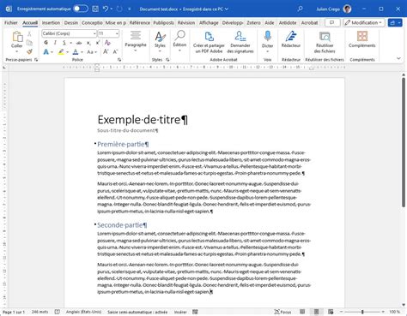The image size is (407, 316).
Task: Click the cut scissors icon
Action: [29, 34]
